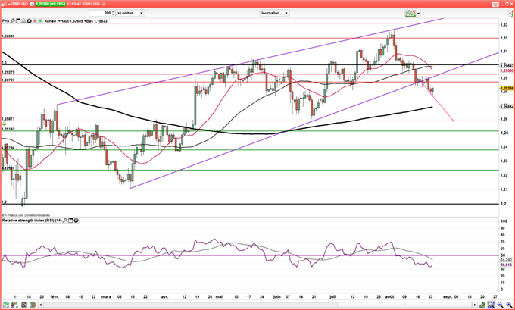
Task: Click the horizontal time scrollbar thumb
Action: click(x=404, y=305)
